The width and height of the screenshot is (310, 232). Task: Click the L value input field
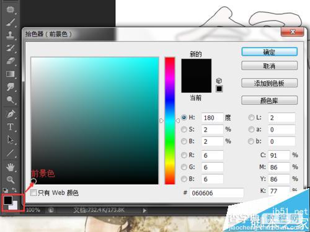coord(281,118)
